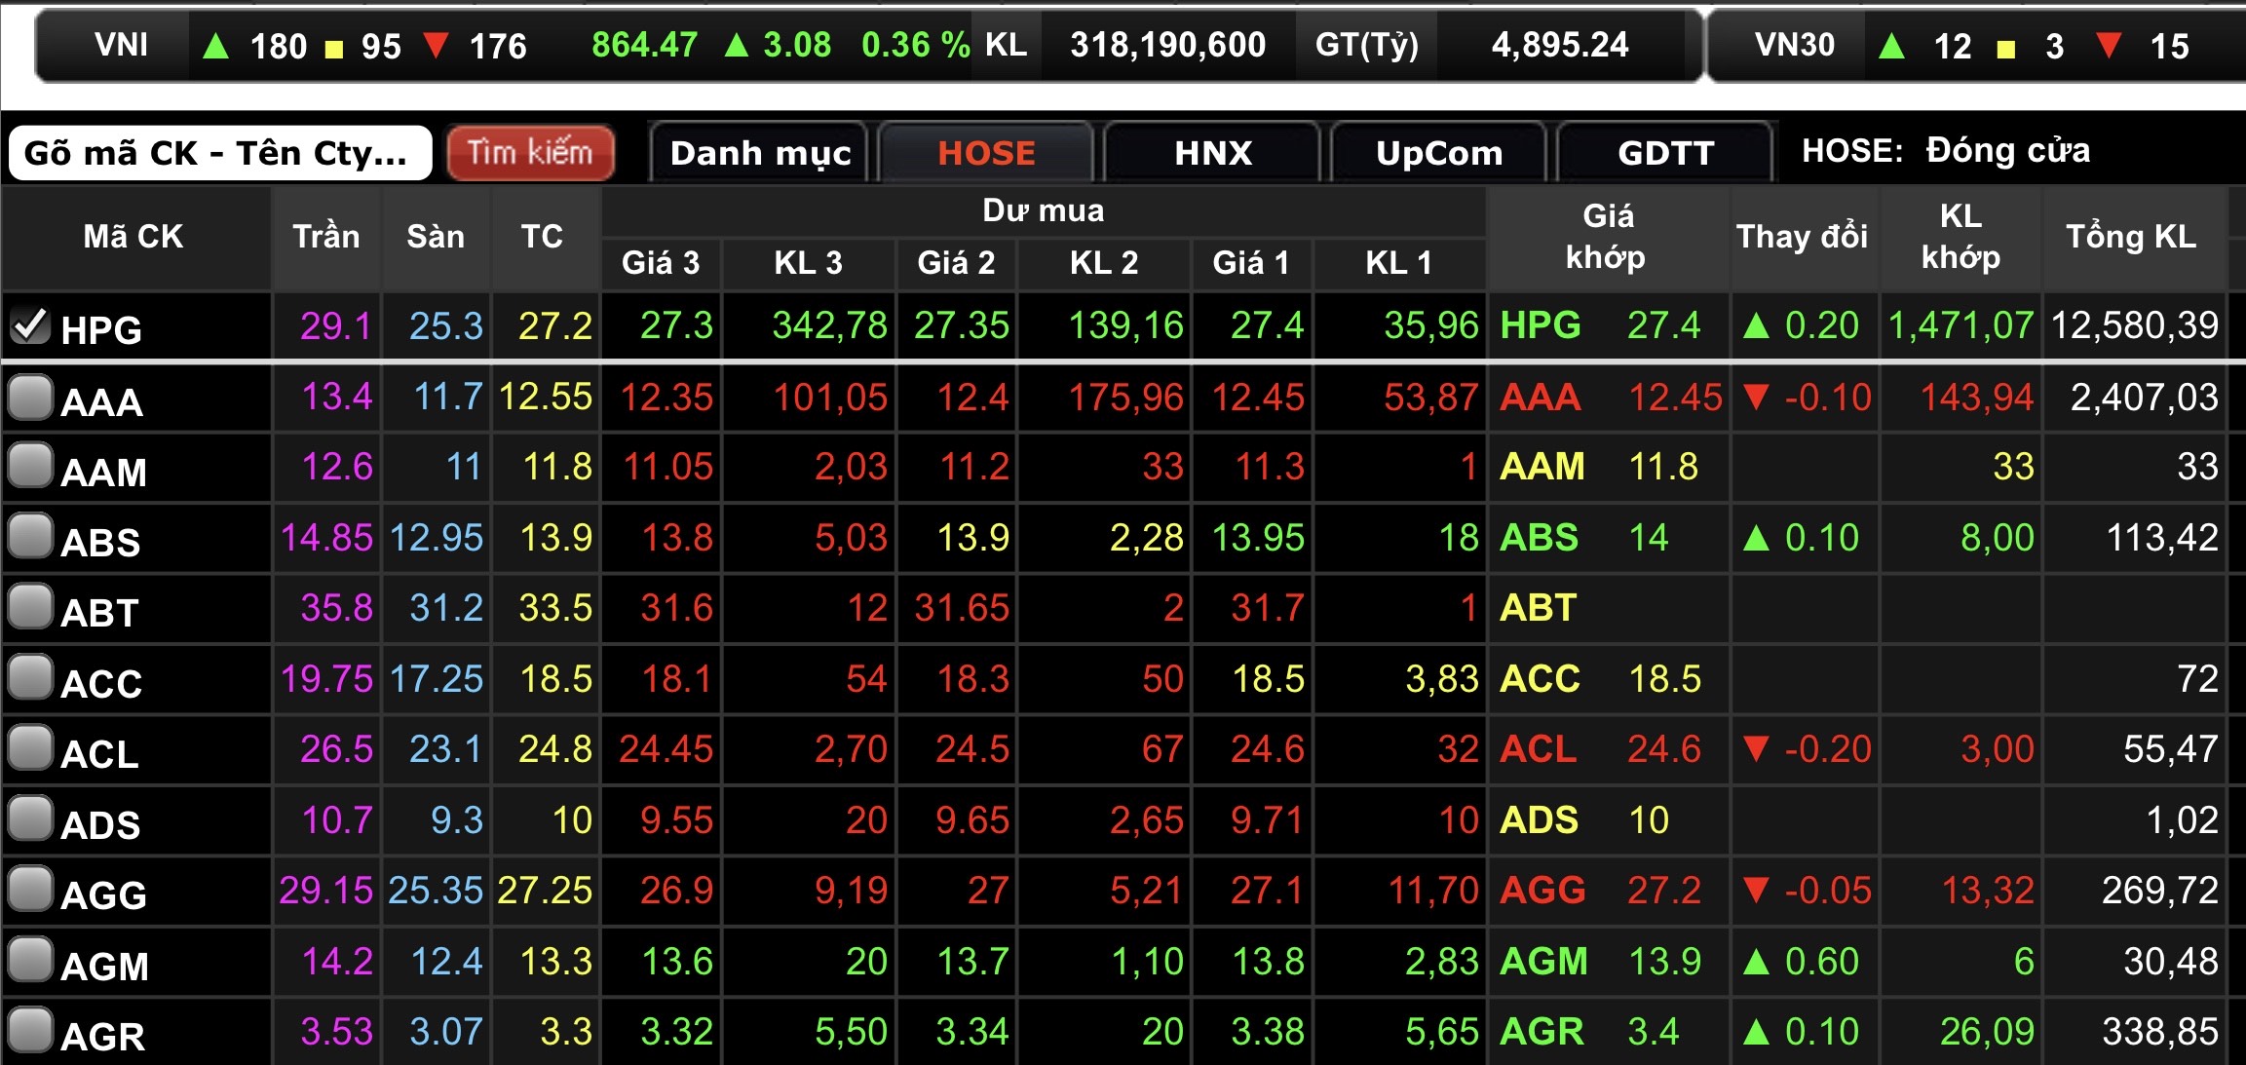This screenshot has width=2246, height=1065.
Task: Tick the AAA stock checkbox
Action: 29,398
